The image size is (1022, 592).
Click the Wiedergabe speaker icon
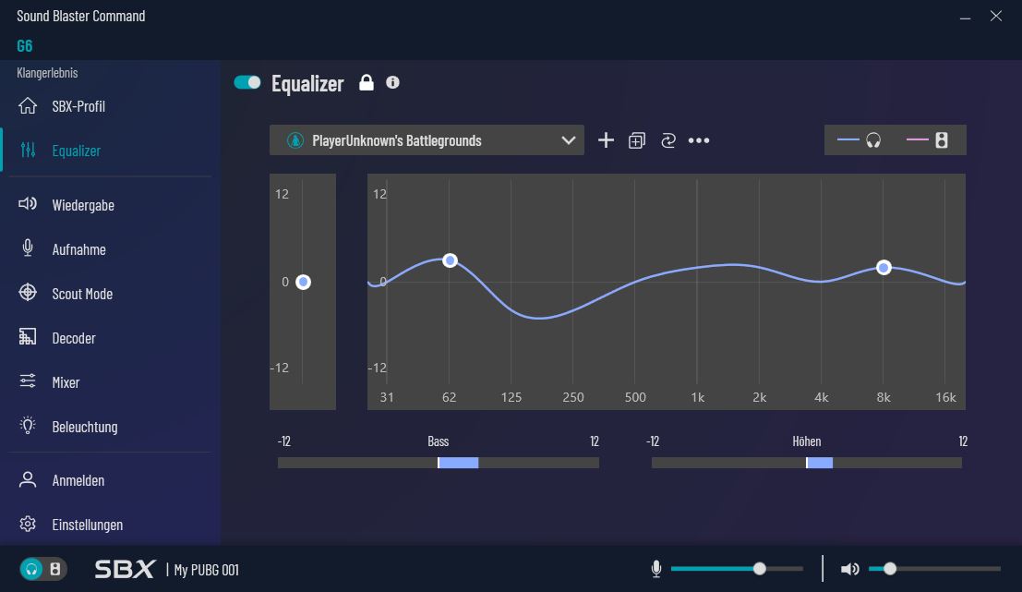pyautogui.click(x=28, y=204)
